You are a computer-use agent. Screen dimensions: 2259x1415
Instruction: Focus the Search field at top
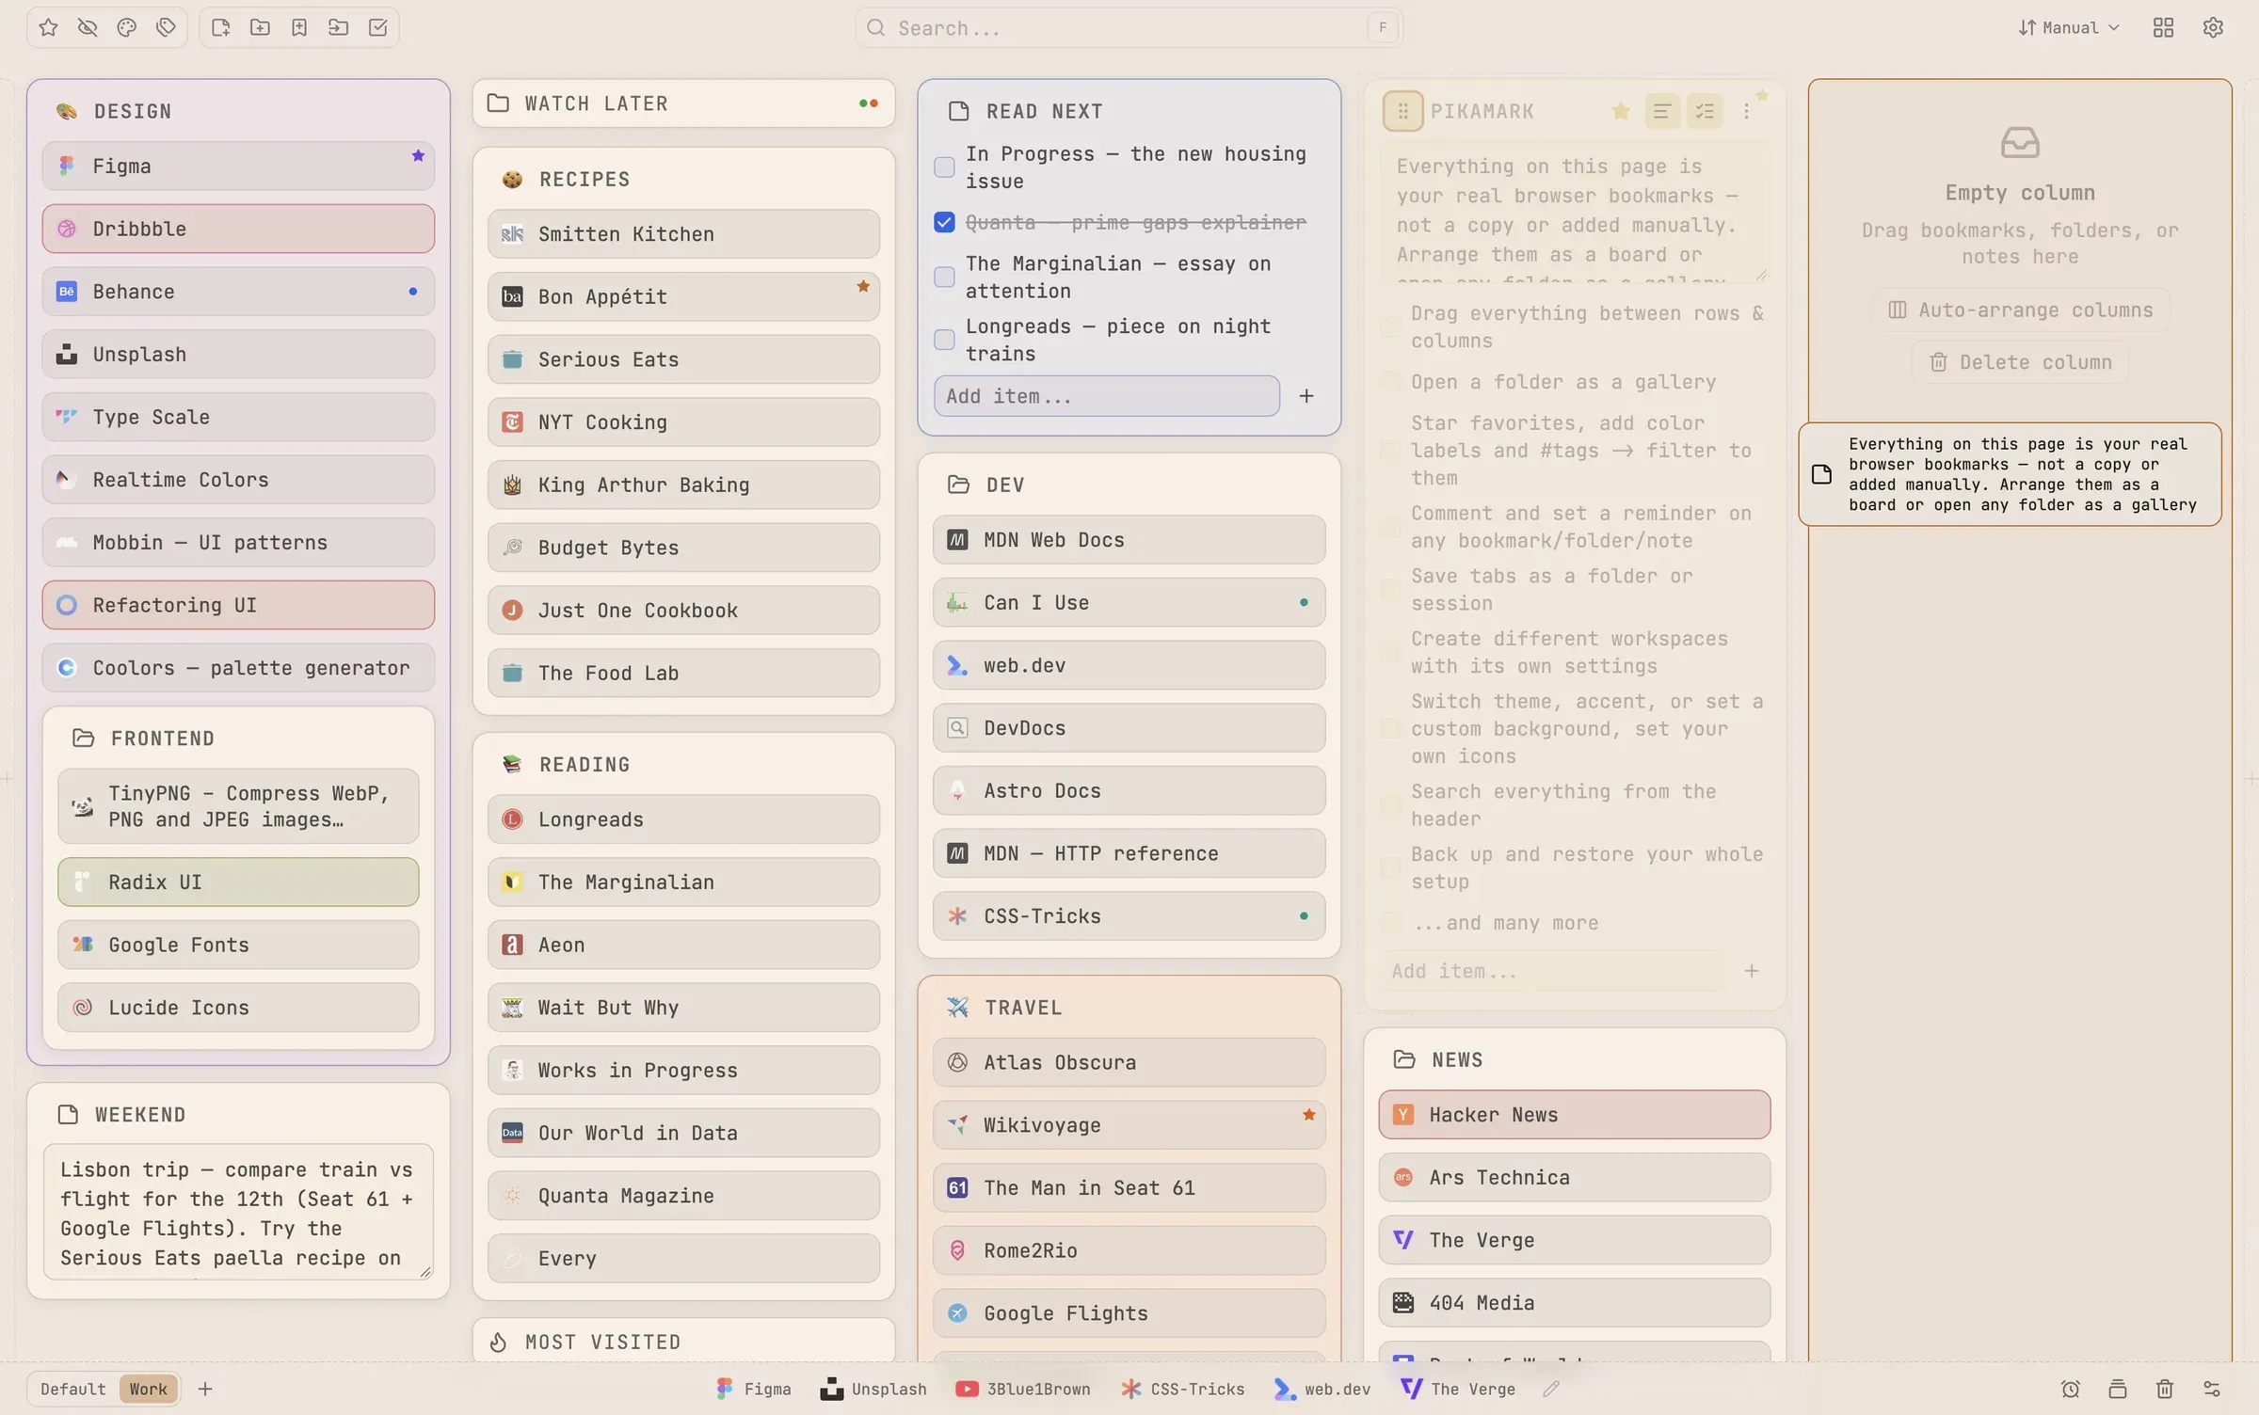[1129, 27]
